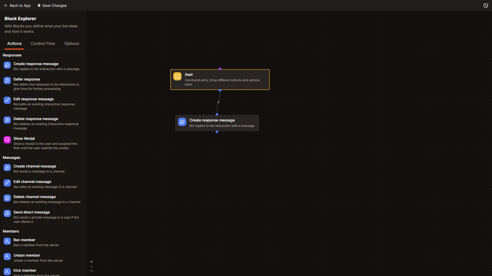Screen dimensions: 492x276
Task: Click the 'Show Modal' block title
Action: 24,138
